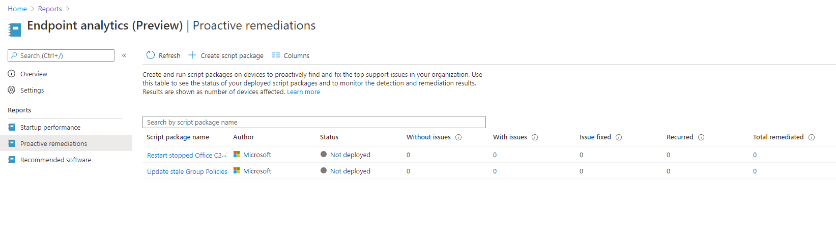Select Proactive remediations in sidebar
The image size is (836, 238).
pyautogui.click(x=53, y=143)
